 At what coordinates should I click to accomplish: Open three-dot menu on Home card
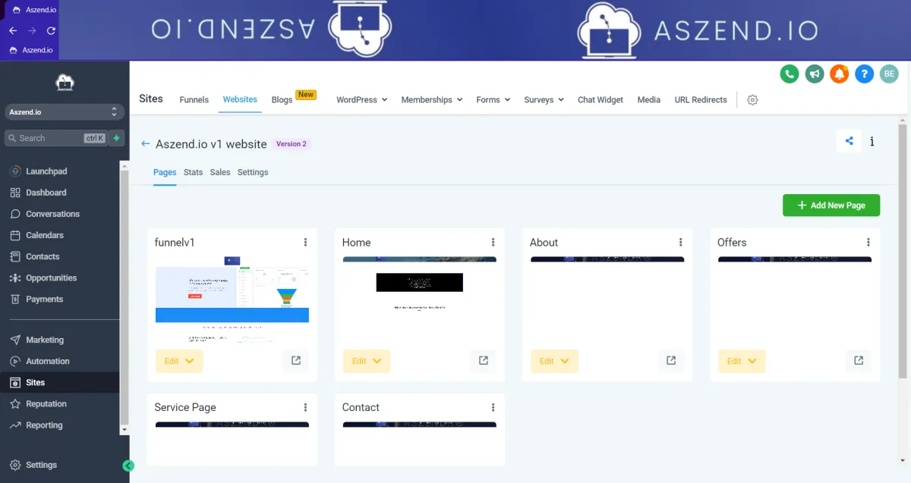[493, 243]
